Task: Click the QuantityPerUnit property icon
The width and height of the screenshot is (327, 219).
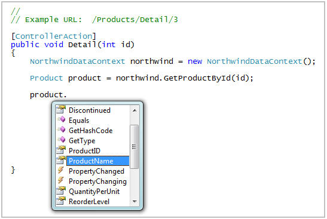Action: pos(61,191)
